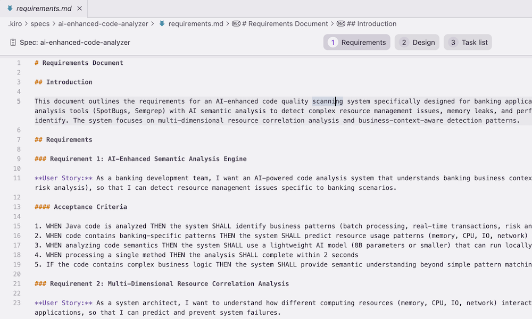The width and height of the screenshot is (532, 319).
Task: Select step number 3 badge on Task list
Action: 453,43
